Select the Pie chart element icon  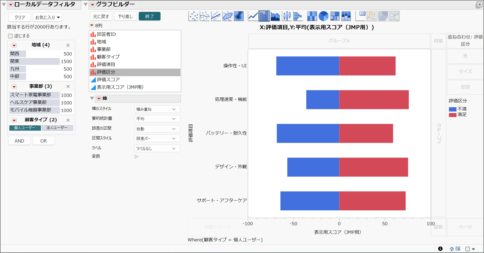(x=324, y=16)
